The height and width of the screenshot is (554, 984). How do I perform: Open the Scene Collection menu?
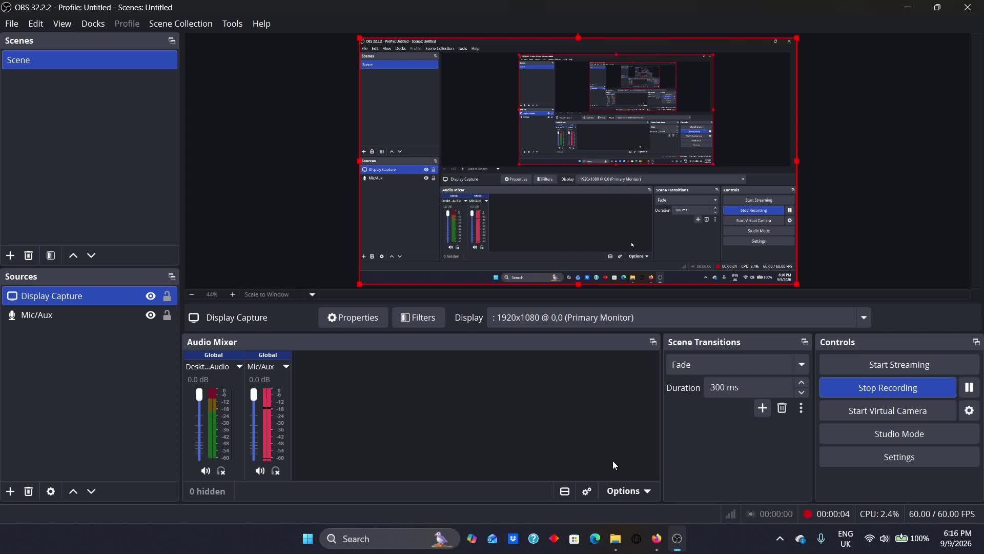point(180,24)
